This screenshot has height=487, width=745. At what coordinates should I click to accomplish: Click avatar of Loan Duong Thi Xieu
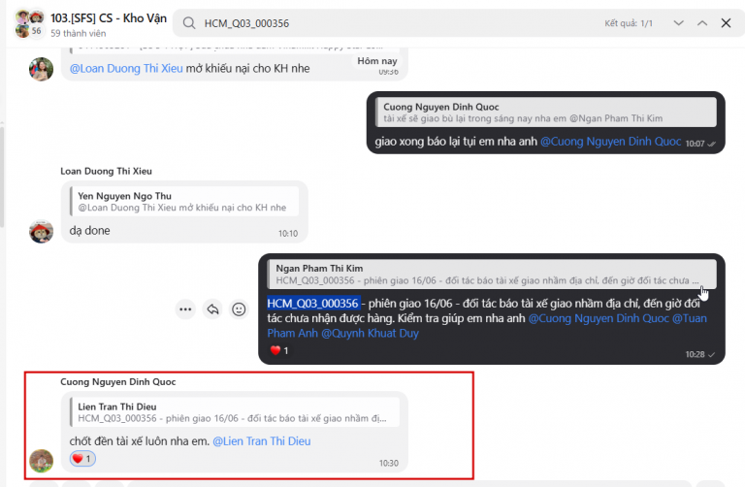pos(42,232)
